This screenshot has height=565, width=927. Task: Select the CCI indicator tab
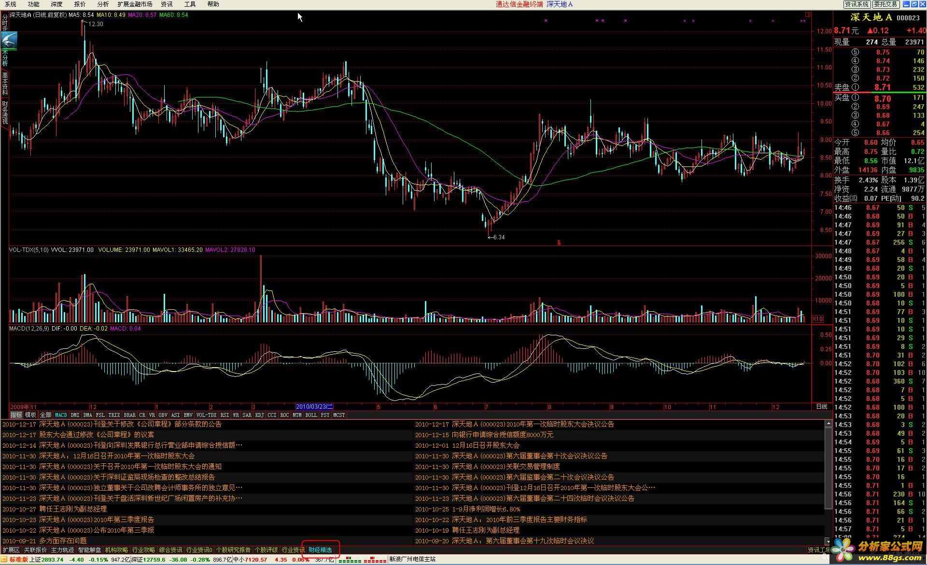272,415
